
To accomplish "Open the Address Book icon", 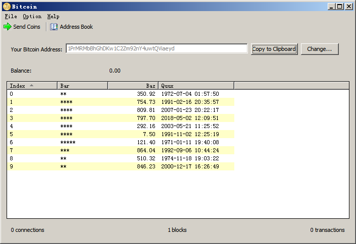I will point(54,27).
